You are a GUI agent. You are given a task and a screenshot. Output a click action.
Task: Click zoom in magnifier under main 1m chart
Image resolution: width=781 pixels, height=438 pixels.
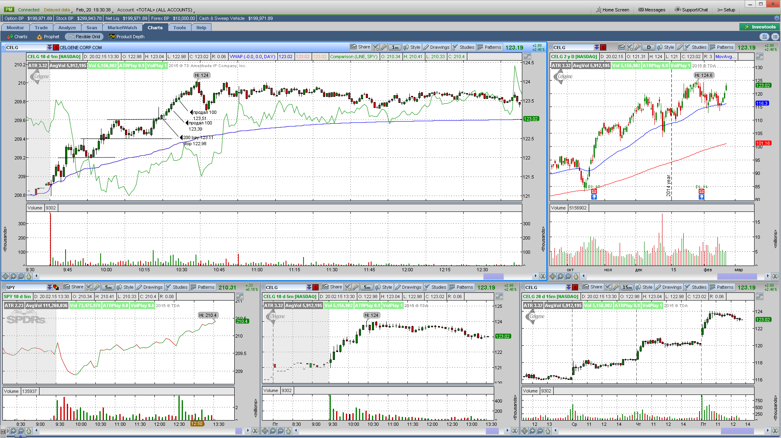[13, 276]
